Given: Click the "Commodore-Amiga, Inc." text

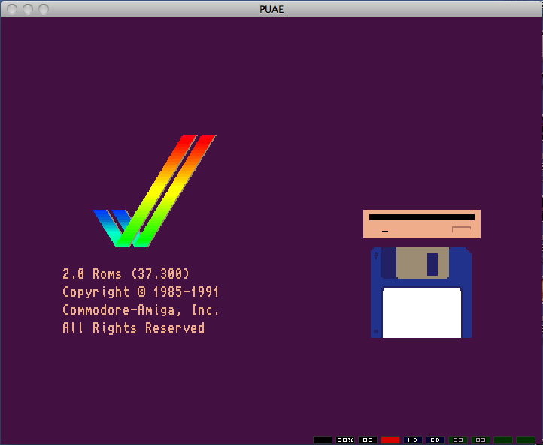Looking at the screenshot, I should [x=141, y=310].
